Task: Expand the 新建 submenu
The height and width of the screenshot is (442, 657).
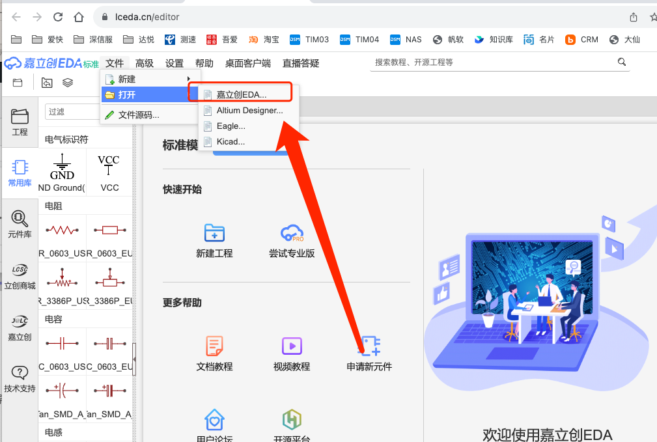Action: (x=150, y=79)
